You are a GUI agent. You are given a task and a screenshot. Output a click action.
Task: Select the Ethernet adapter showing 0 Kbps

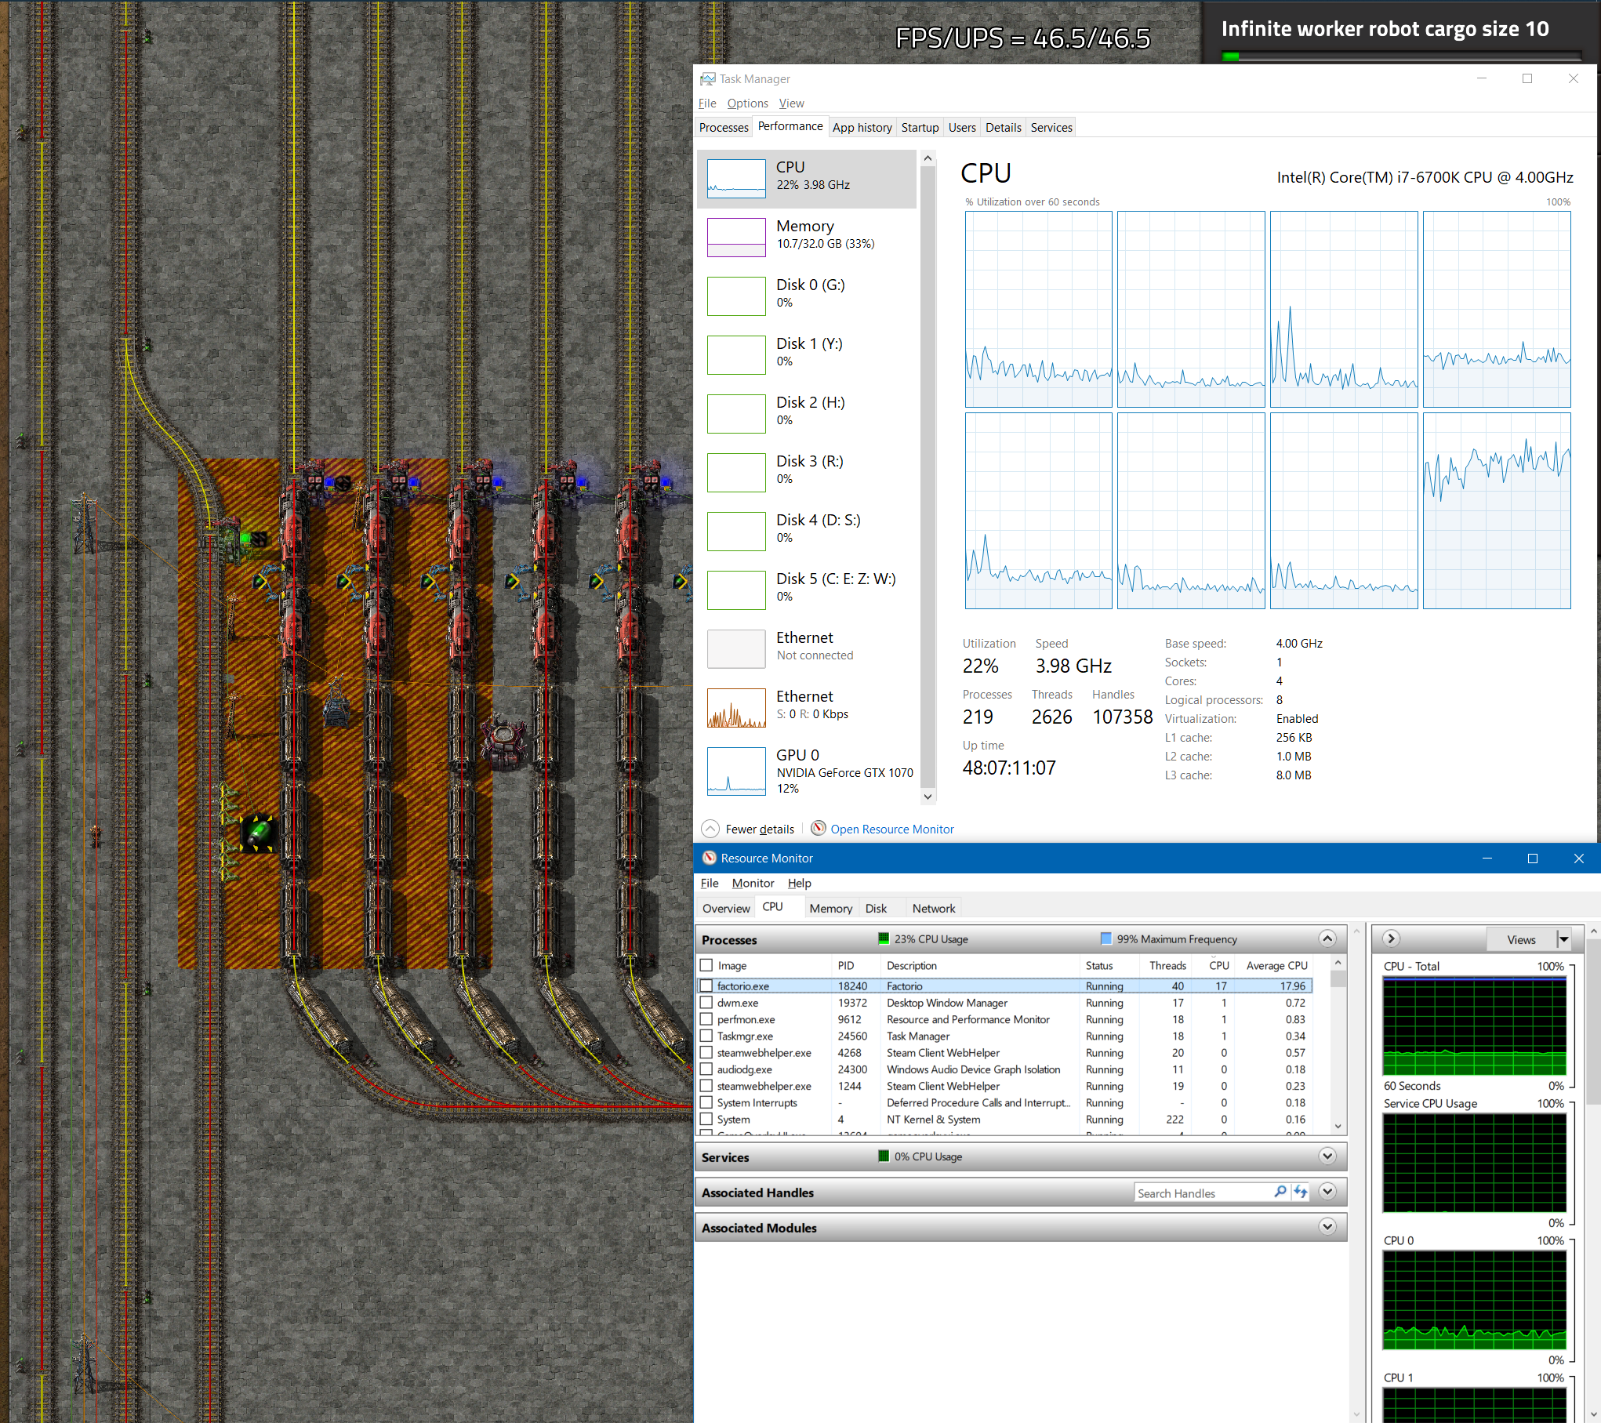click(x=806, y=707)
